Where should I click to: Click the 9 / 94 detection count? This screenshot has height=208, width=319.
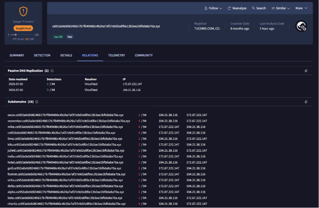tap(142, 133)
